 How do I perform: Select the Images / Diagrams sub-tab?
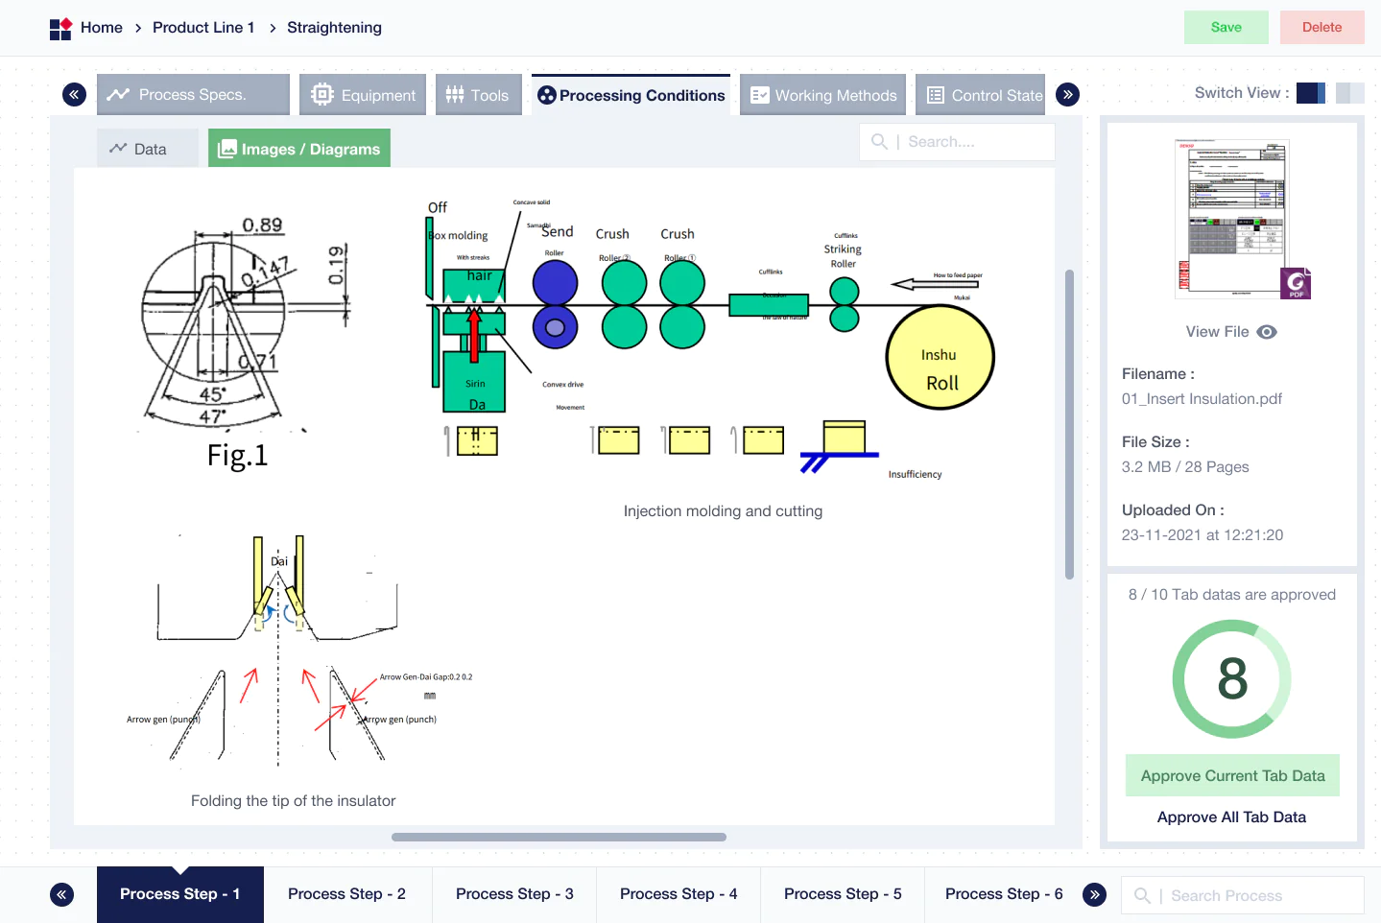click(299, 149)
